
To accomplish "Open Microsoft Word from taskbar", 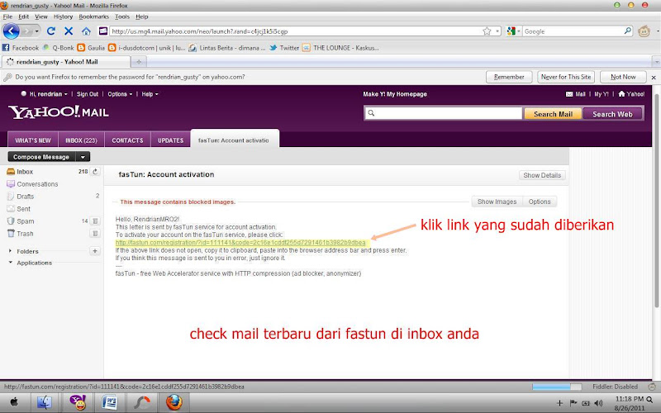I will [110, 402].
